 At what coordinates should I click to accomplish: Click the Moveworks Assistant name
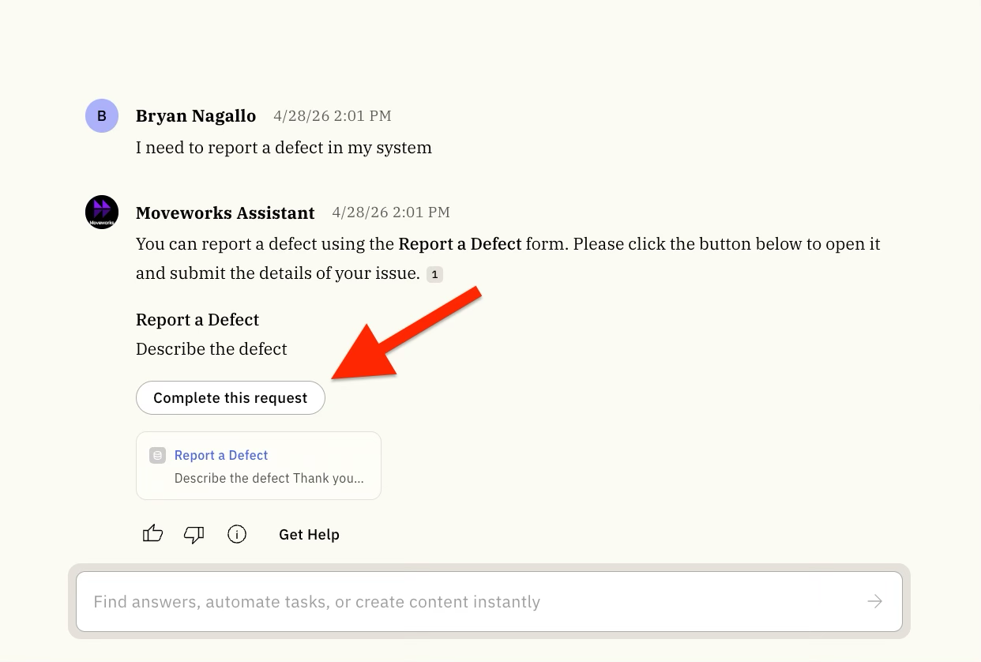[x=225, y=213]
